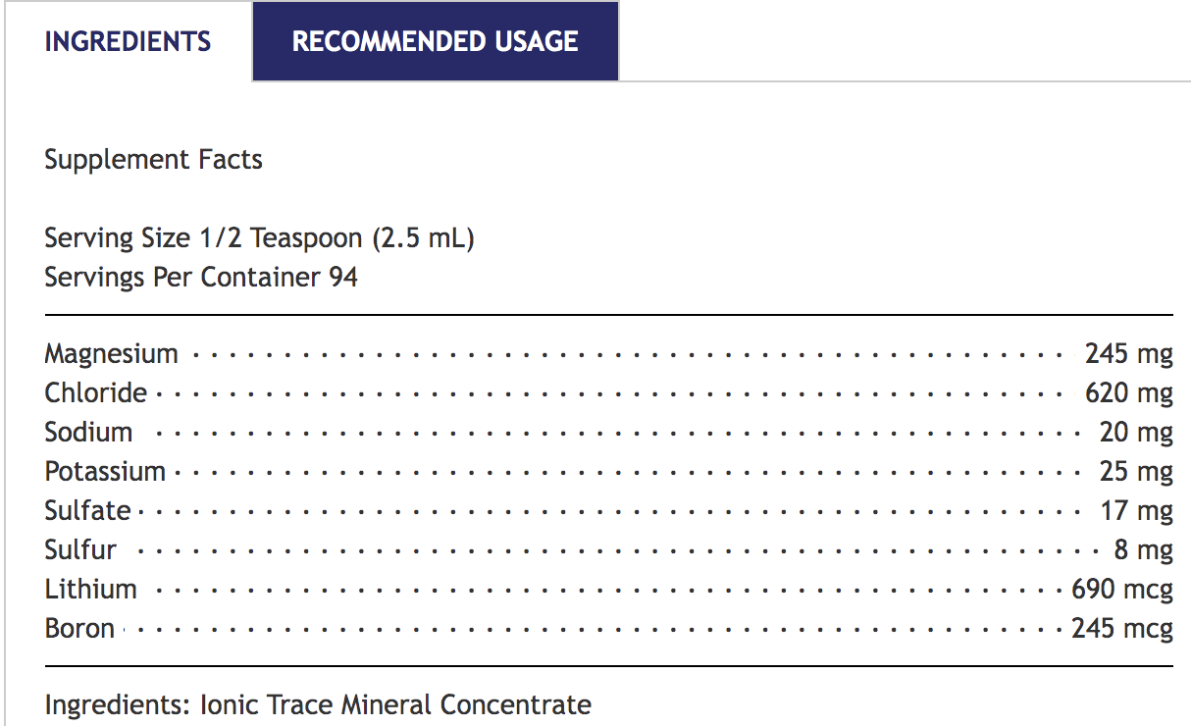Click the Servings Per Container 94 text

[x=201, y=277]
